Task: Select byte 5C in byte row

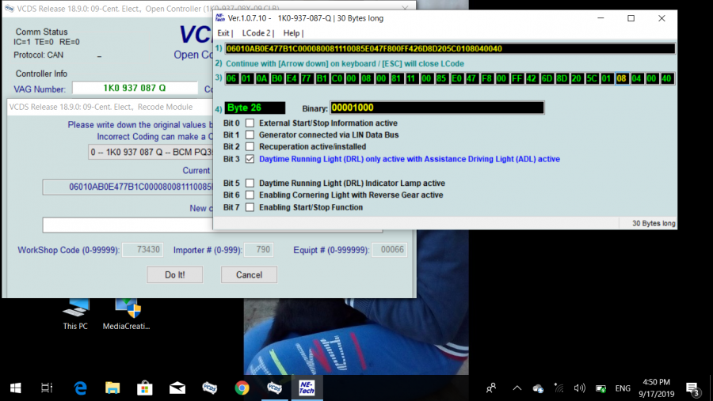Action: click(x=592, y=78)
